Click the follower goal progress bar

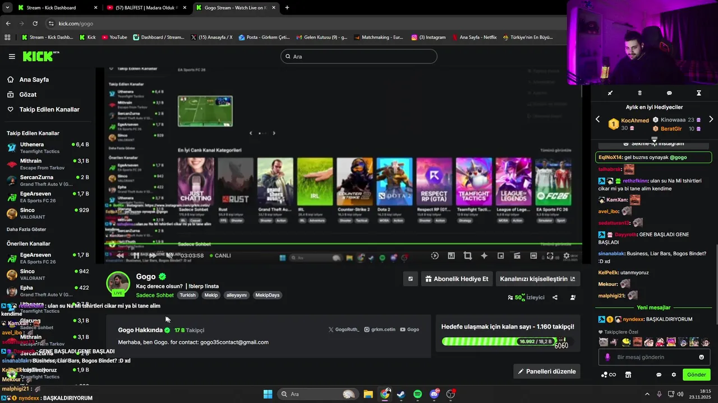(499, 341)
